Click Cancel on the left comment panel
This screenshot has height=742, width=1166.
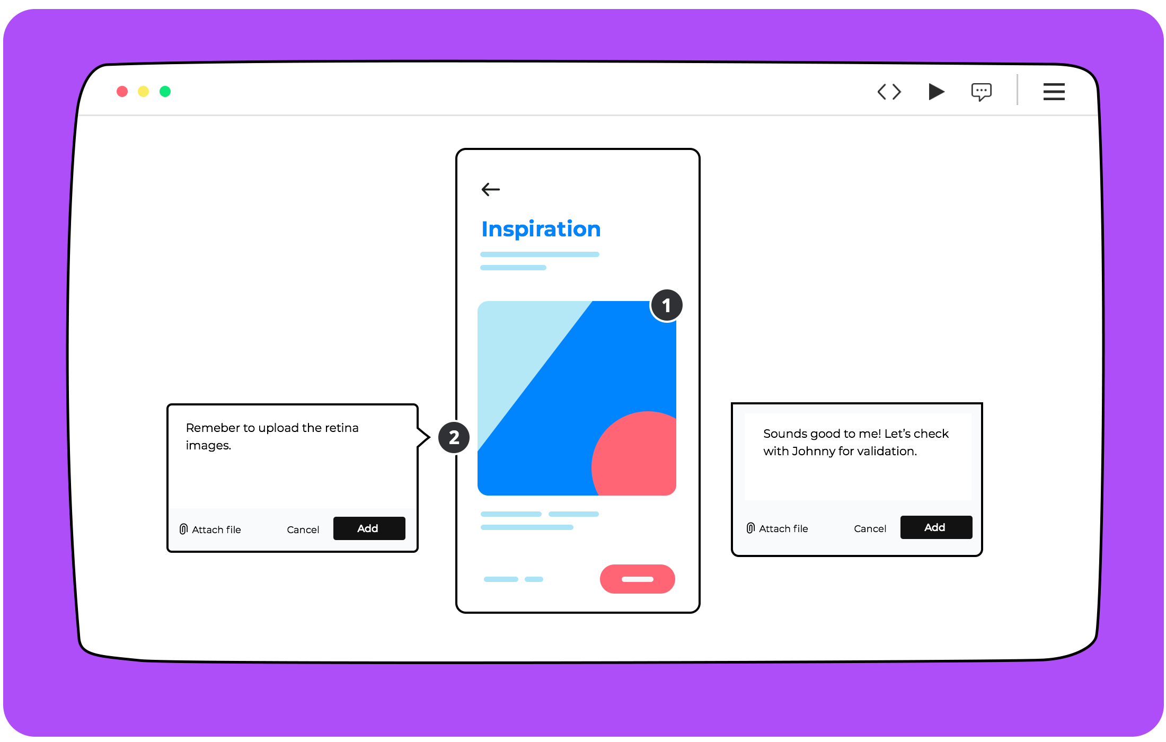click(303, 528)
